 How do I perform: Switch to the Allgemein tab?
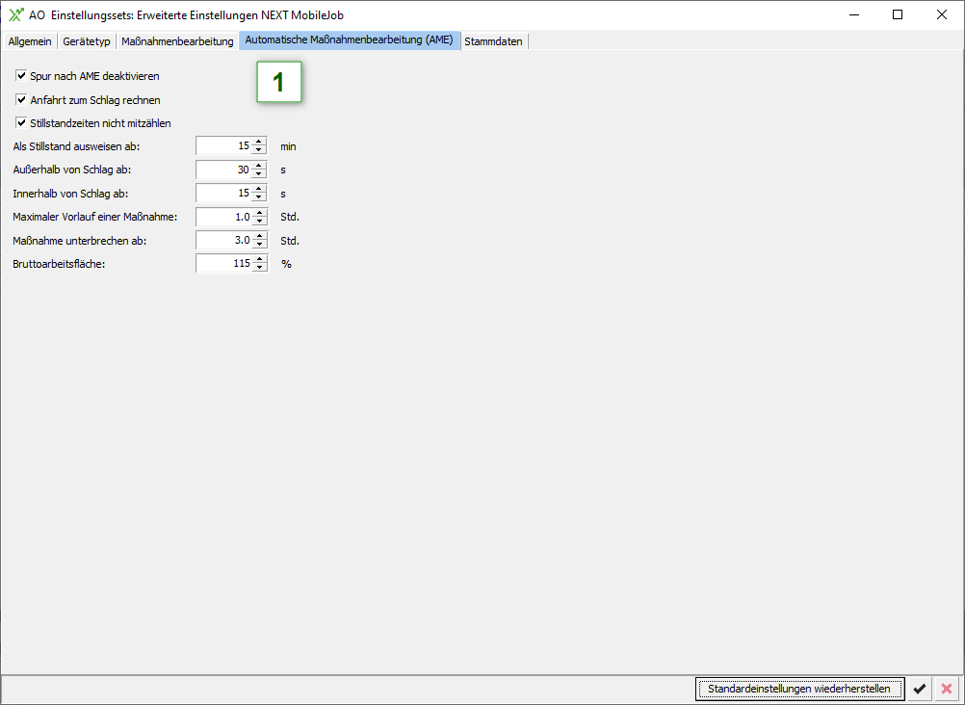click(30, 41)
